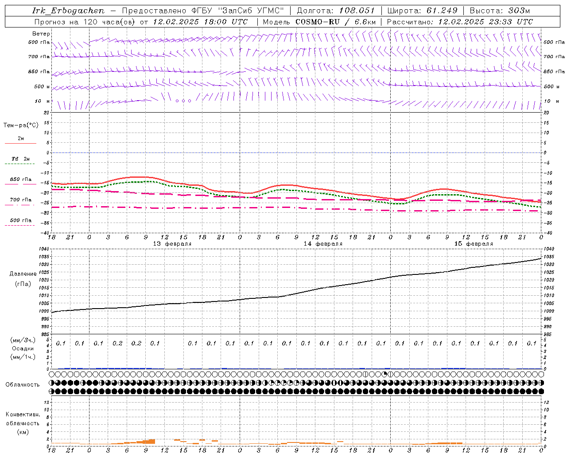
Task: Select the 2м temperature legend entry
Action: [21, 139]
